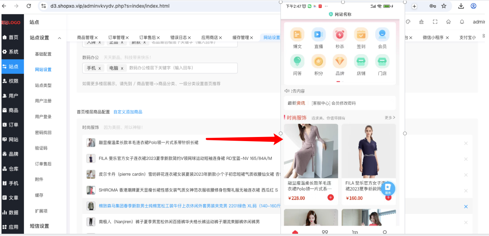Click the home icon in admin header
The height and width of the screenshot is (236, 489).
pyautogui.click(x=448, y=22)
